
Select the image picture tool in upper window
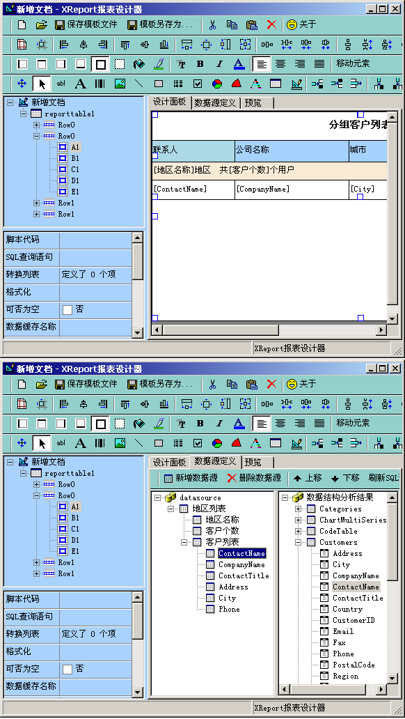pos(120,84)
